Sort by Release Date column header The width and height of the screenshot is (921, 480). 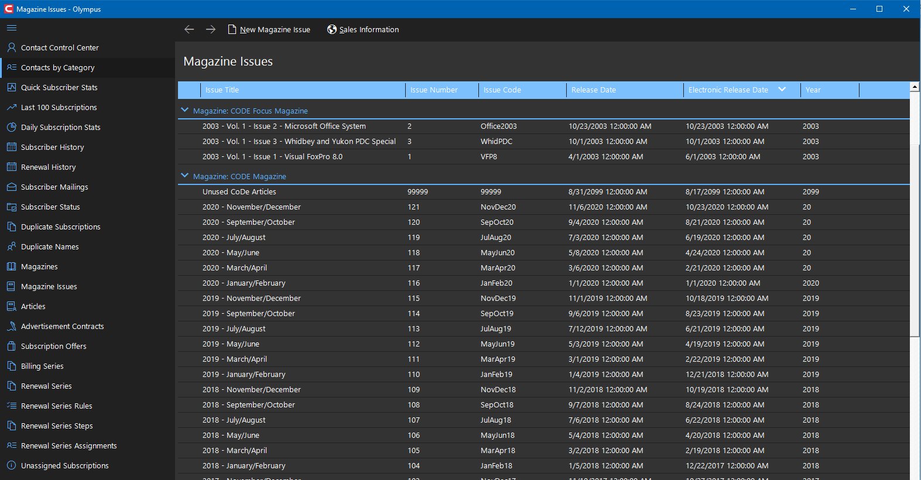click(x=625, y=90)
